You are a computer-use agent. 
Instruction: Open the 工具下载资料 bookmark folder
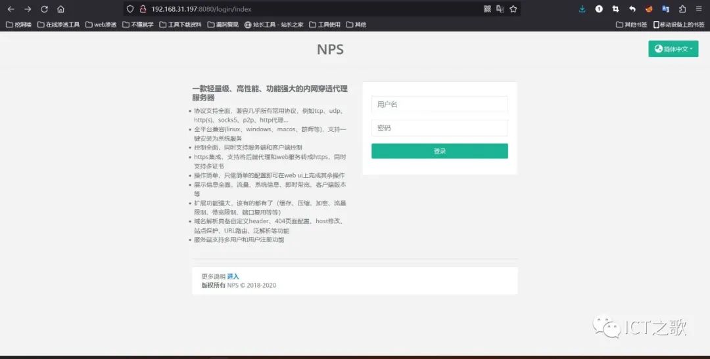(180, 25)
